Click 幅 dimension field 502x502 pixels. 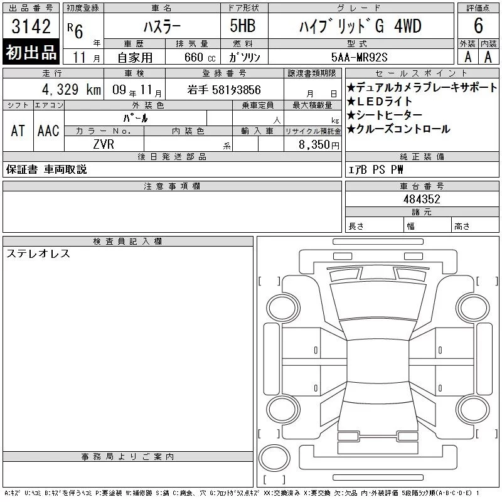pyautogui.click(x=427, y=225)
